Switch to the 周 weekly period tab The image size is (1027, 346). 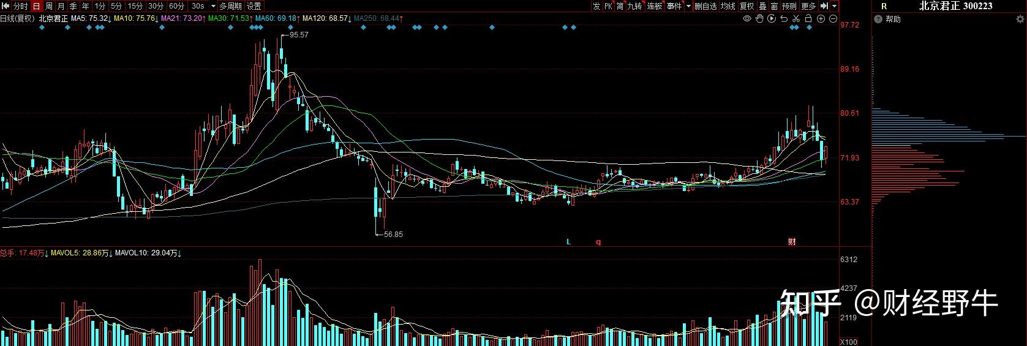(x=49, y=6)
